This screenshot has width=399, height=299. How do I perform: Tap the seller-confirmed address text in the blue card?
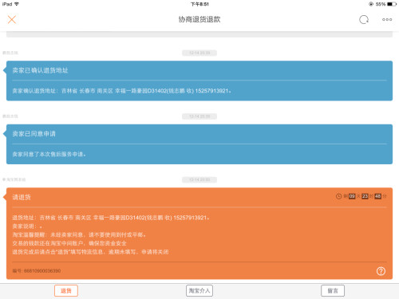[121, 91]
